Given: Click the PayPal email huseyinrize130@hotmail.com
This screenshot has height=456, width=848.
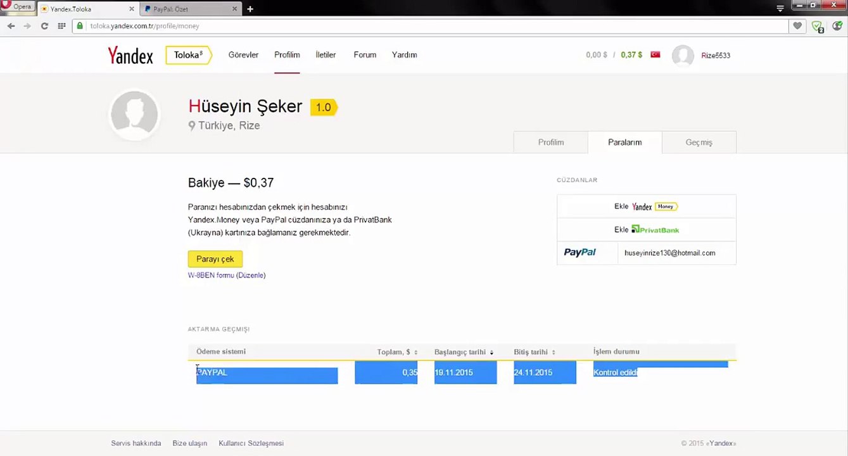Looking at the screenshot, I should pyautogui.click(x=670, y=253).
